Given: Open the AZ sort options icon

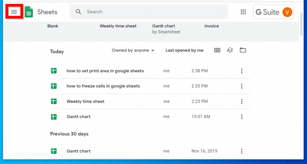Looking at the screenshot, I should click(230, 50).
